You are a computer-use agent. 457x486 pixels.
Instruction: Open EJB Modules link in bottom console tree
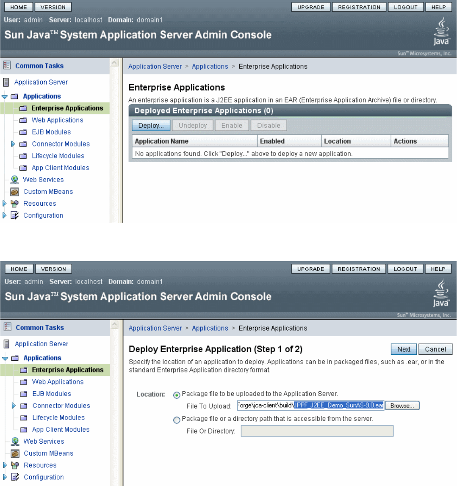52,394
